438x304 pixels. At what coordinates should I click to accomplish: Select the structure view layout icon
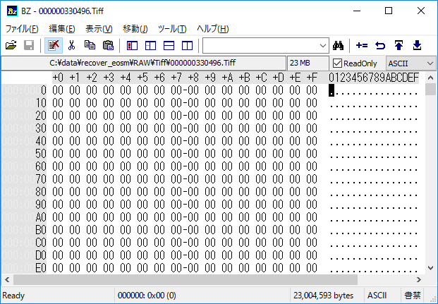(150, 46)
